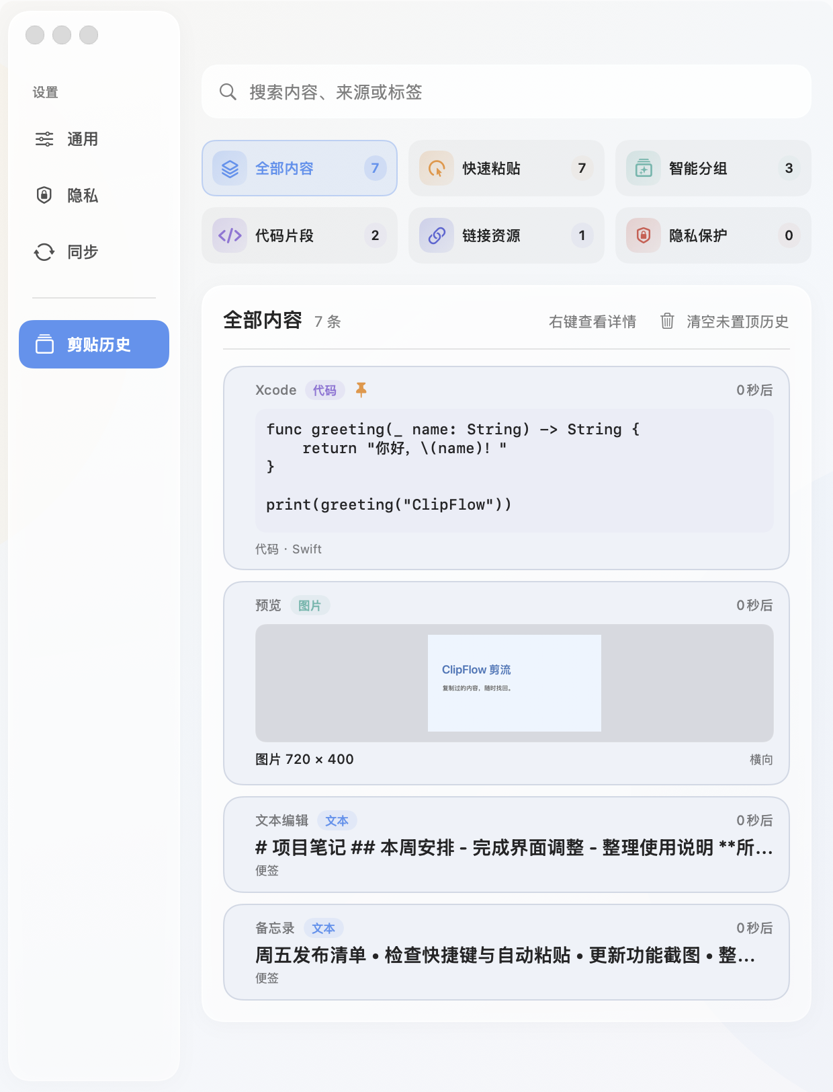
Task: Click the 图片 tag on preview entry
Action: (310, 605)
